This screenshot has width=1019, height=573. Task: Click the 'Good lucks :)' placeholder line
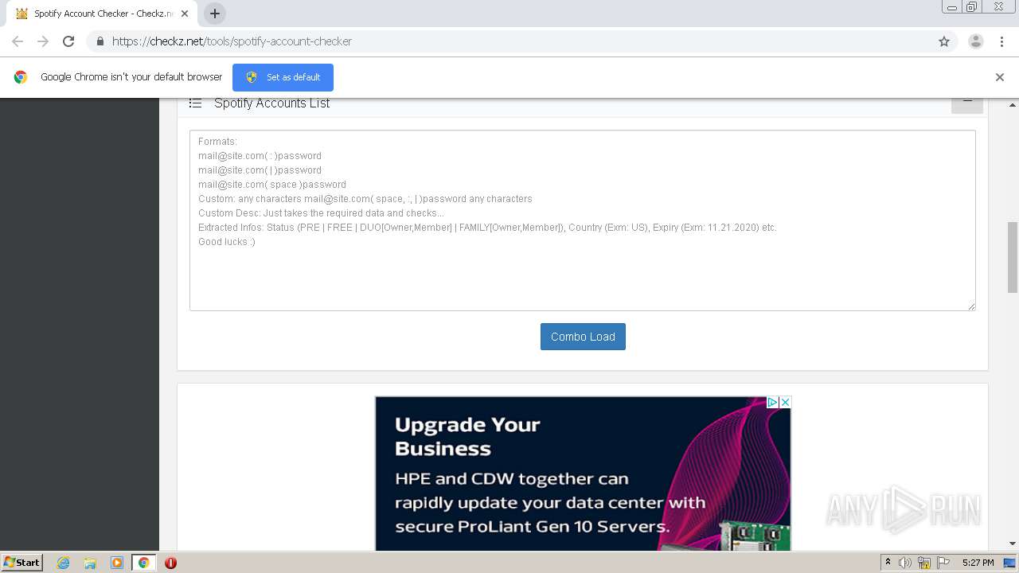coord(227,242)
